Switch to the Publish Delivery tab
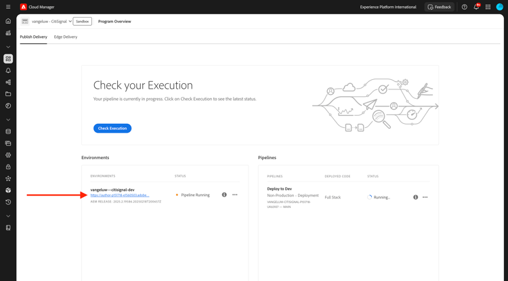 coord(33,37)
